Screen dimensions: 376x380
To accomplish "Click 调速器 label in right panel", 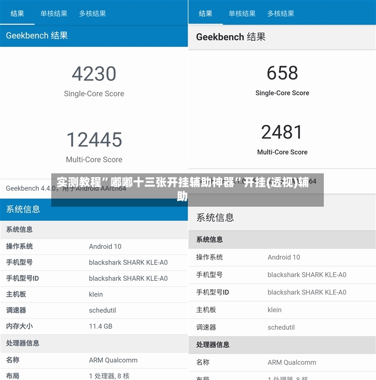I will click(206, 327).
